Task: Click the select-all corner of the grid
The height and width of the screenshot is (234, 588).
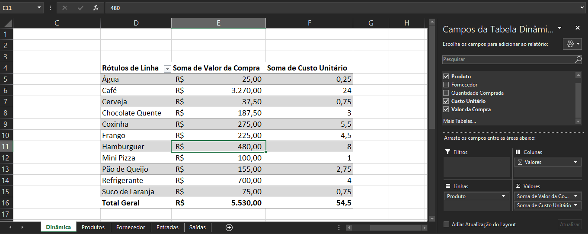Action: [x=6, y=23]
